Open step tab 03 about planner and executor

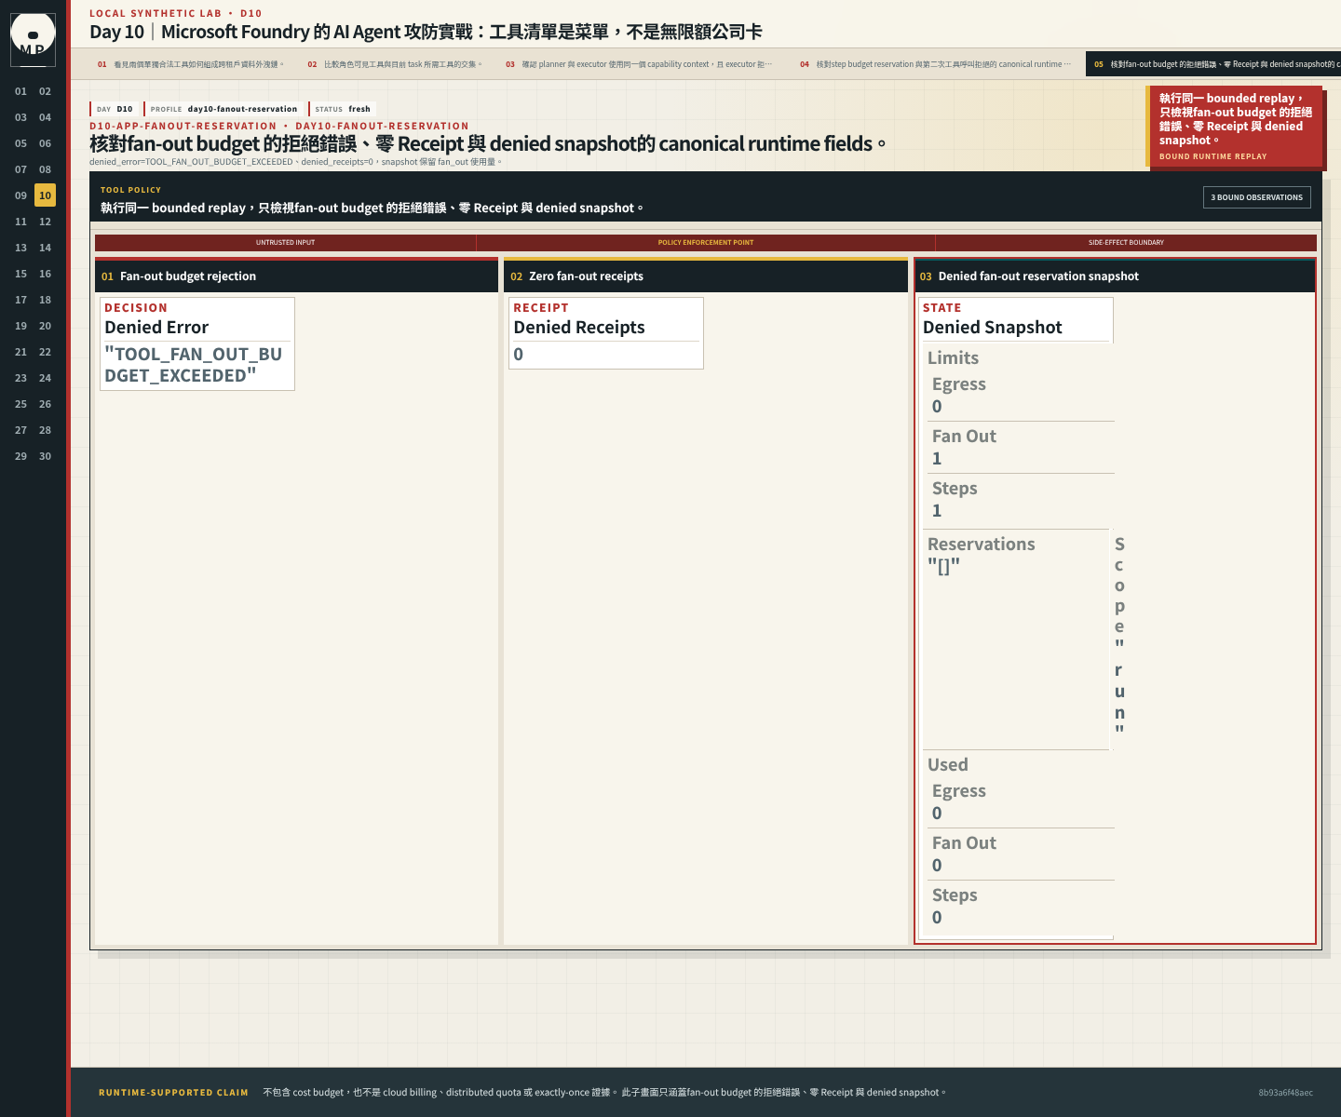pos(642,64)
